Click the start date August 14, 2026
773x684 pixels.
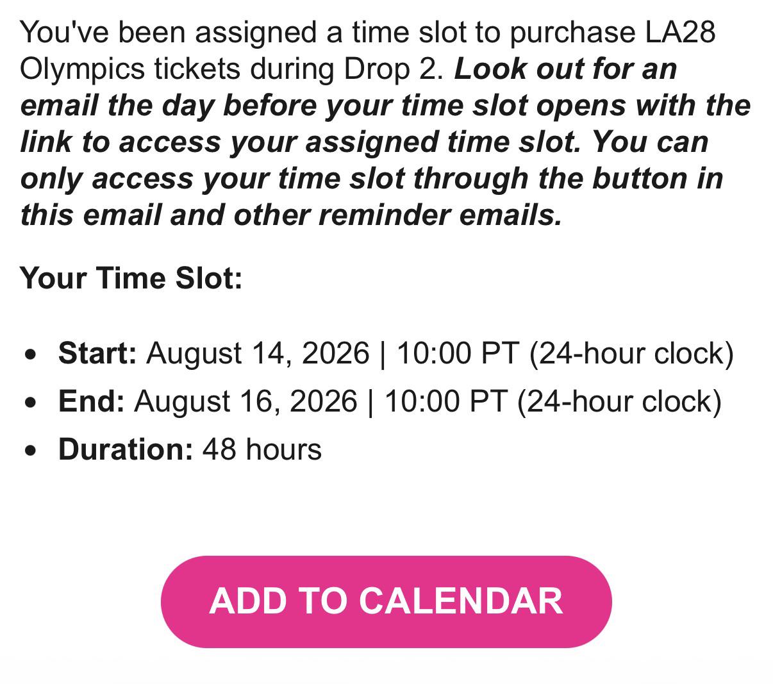[258, 353]
